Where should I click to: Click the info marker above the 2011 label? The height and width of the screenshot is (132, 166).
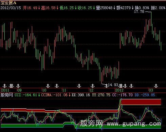coord(4,86)
